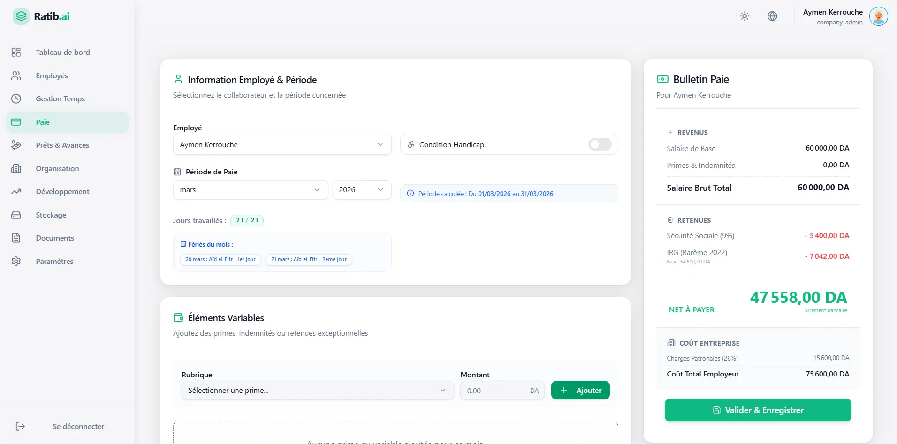Open the Employé dropdown showing Aymen Kerrouche
897x444 pixels.
(x=282, y=144)
